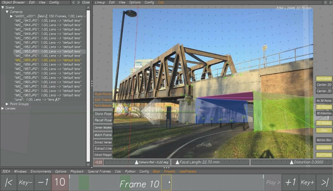The height and width of the screenshot is (191, 333).
Task: Close the Object Browser panel
Action: click(x=86, y=2)
